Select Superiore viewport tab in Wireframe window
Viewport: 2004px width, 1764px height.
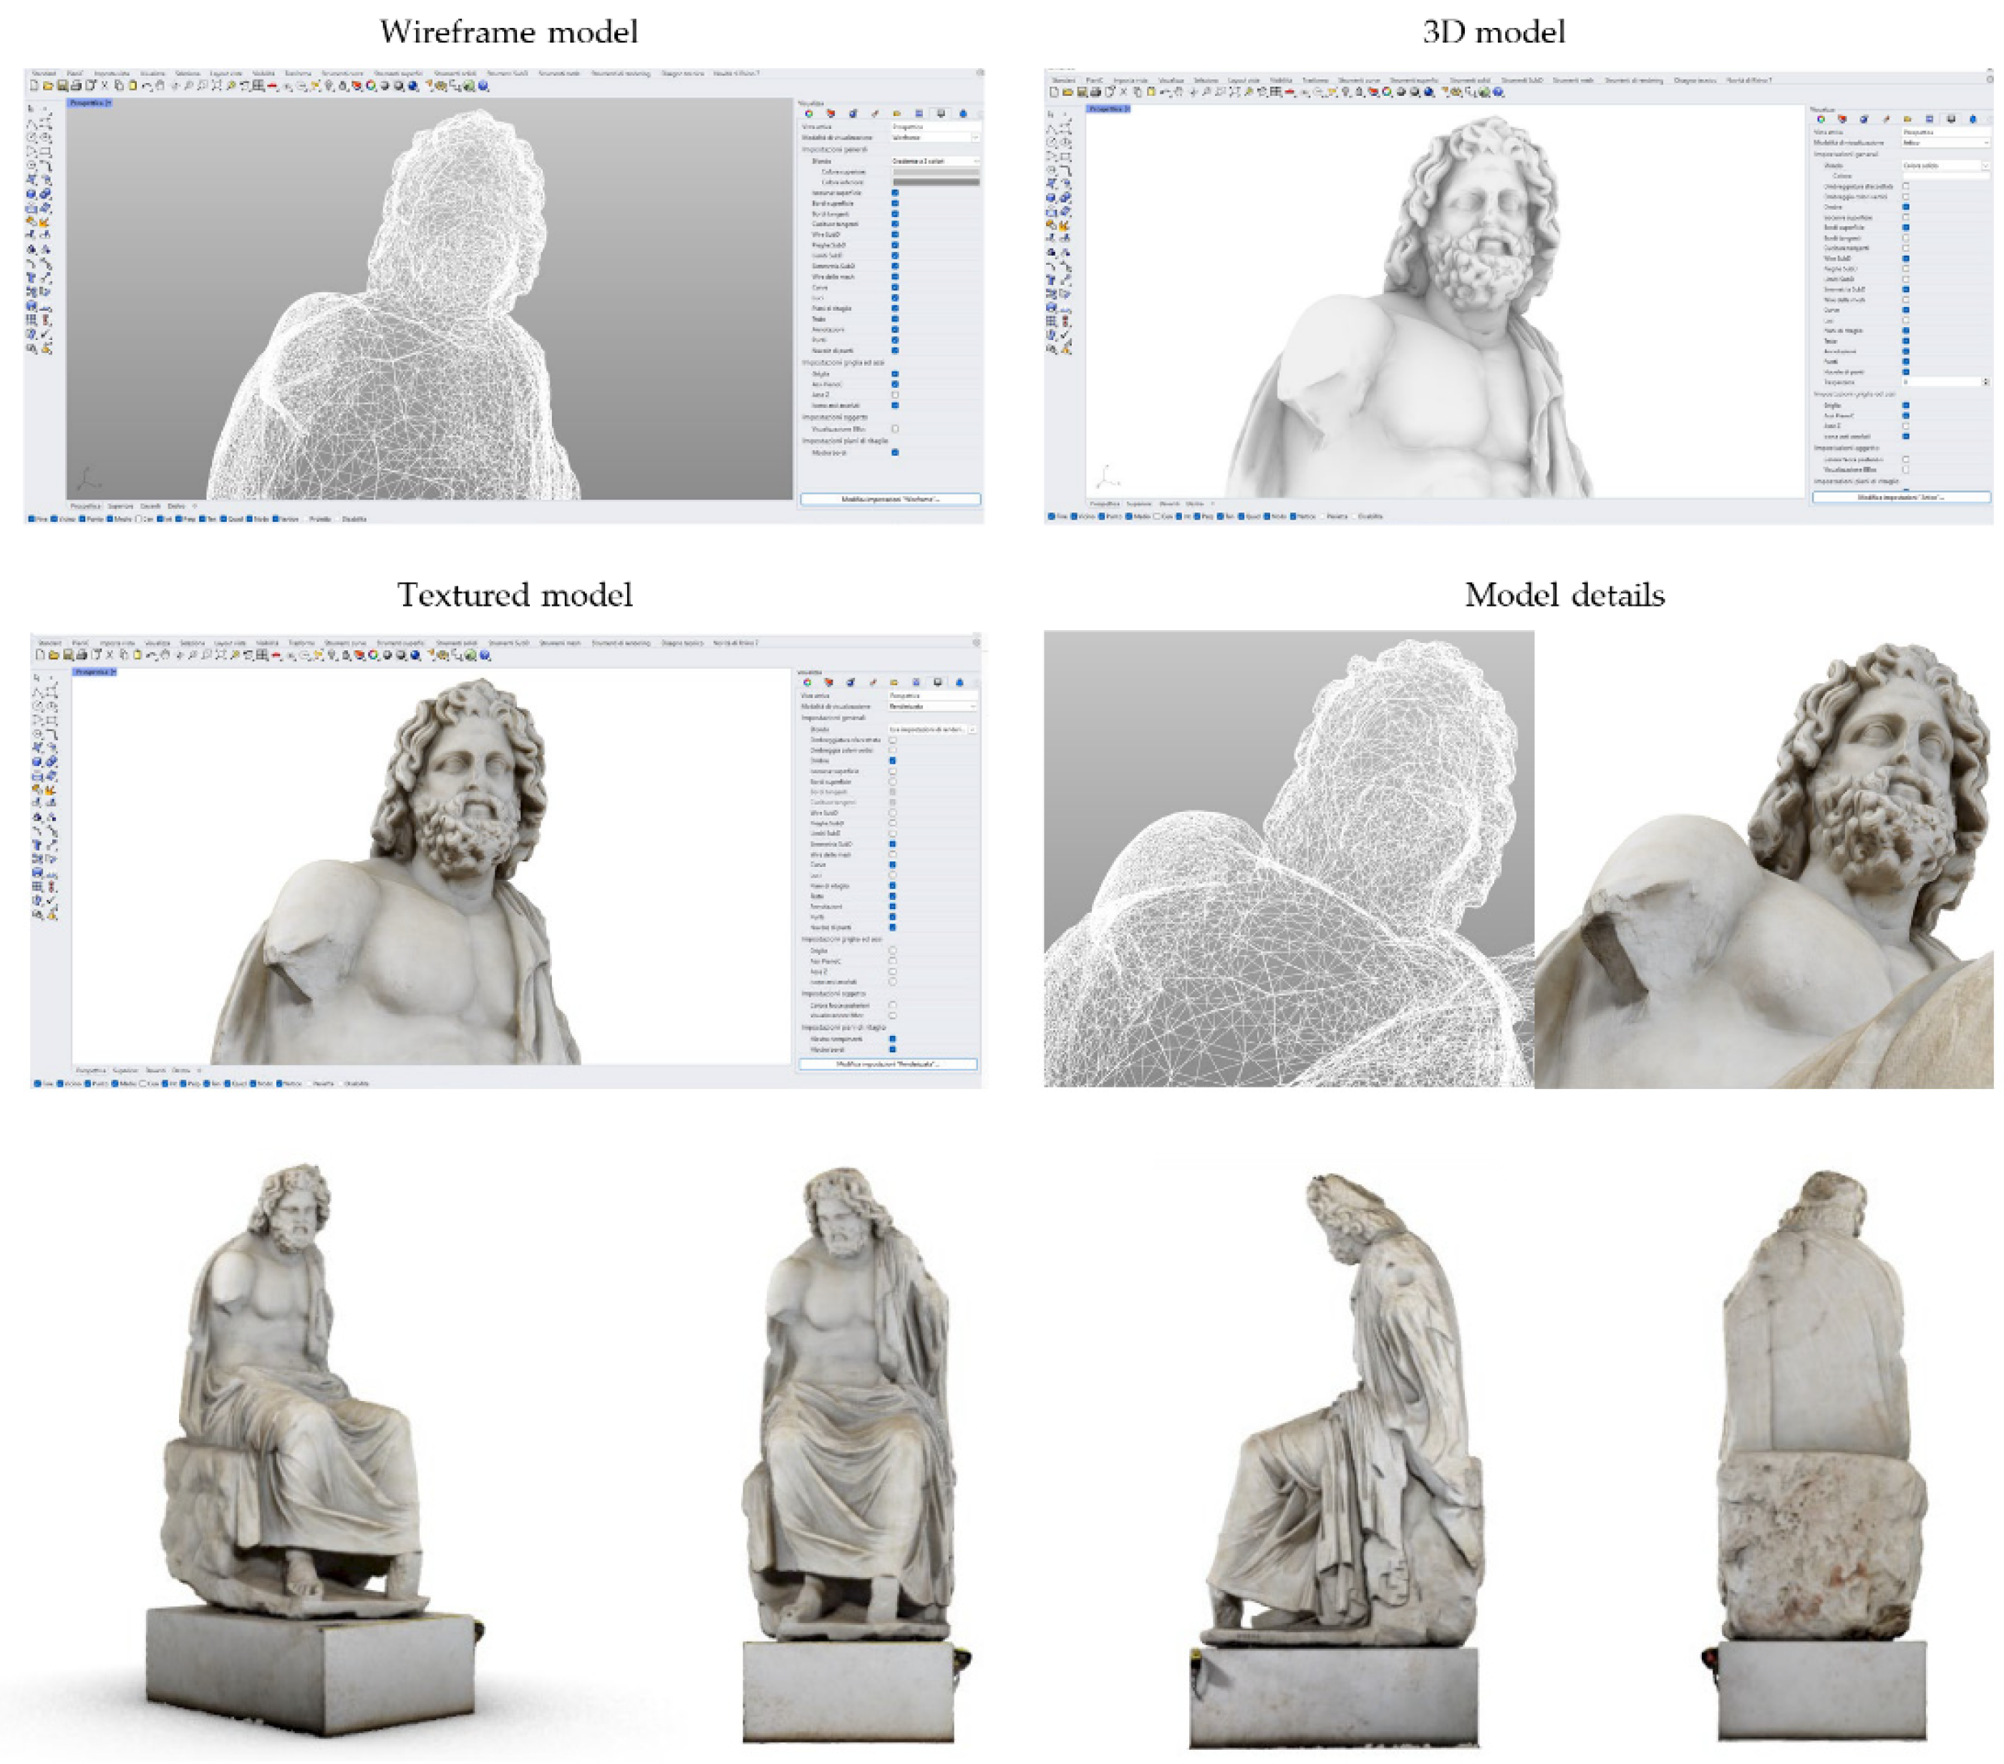(120, 506)
